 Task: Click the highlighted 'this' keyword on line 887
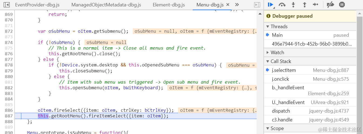click(43, 116)
